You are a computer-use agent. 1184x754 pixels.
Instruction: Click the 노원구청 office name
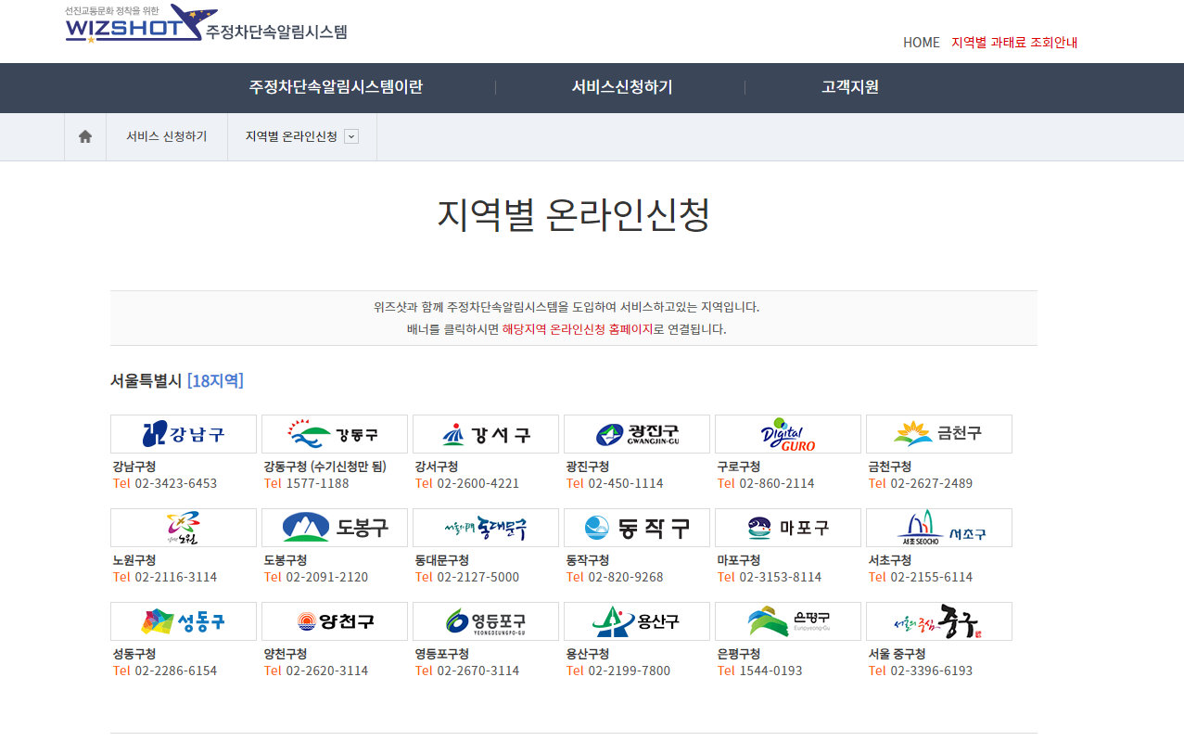[134, 560]
